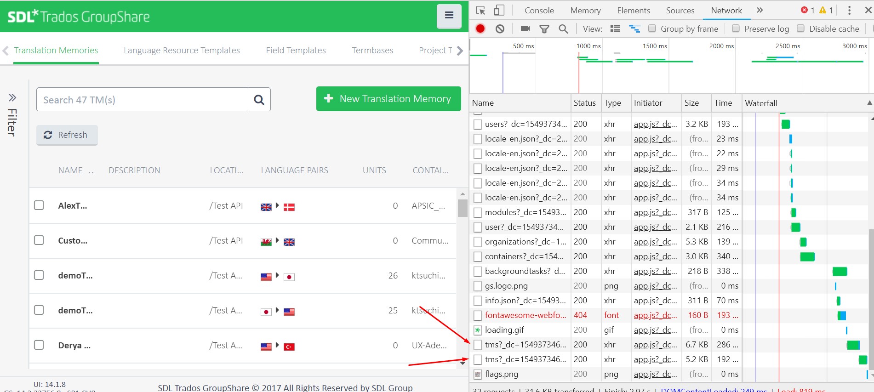Viewport: 874px width, 392px height.
Task: Click the TM list scroll-down arrow
Action: [463, 363]
